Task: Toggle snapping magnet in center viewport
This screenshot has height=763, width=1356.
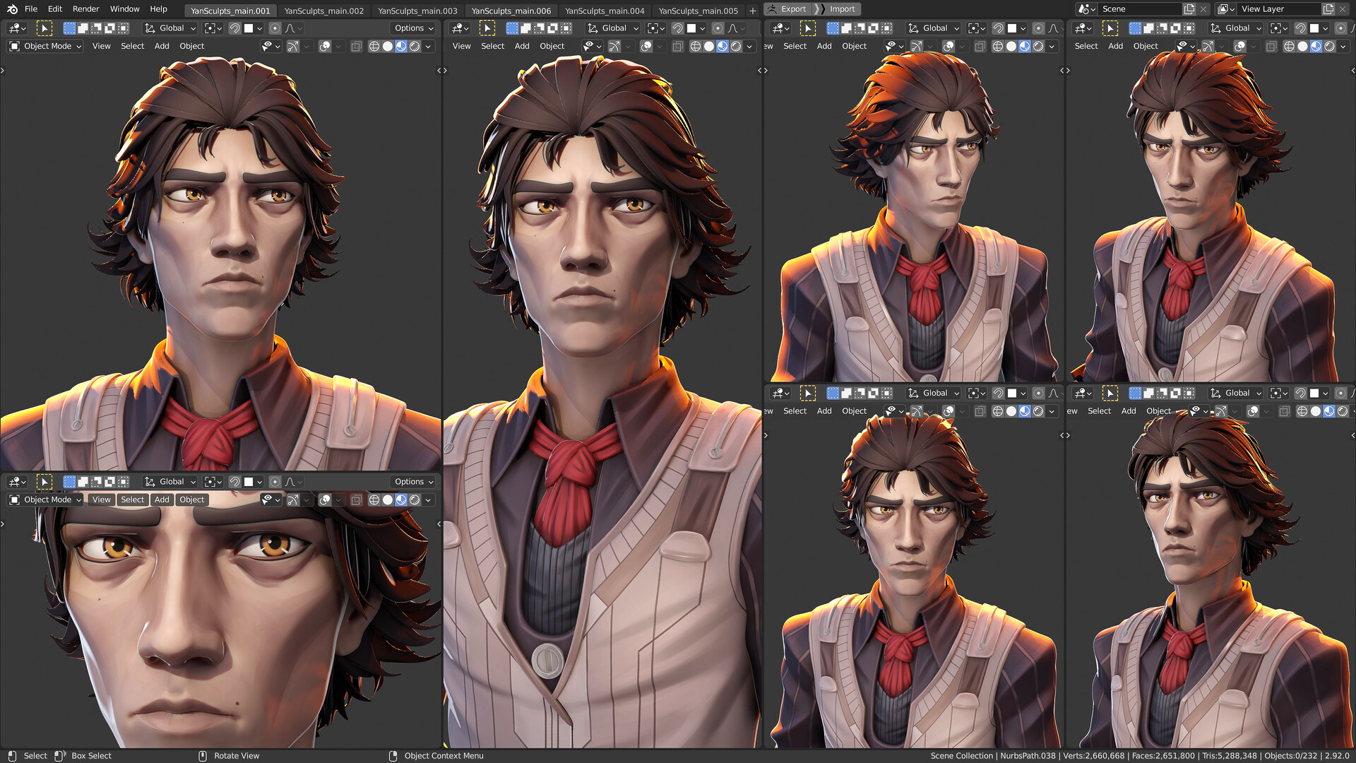Action: [x=677, y=28]
